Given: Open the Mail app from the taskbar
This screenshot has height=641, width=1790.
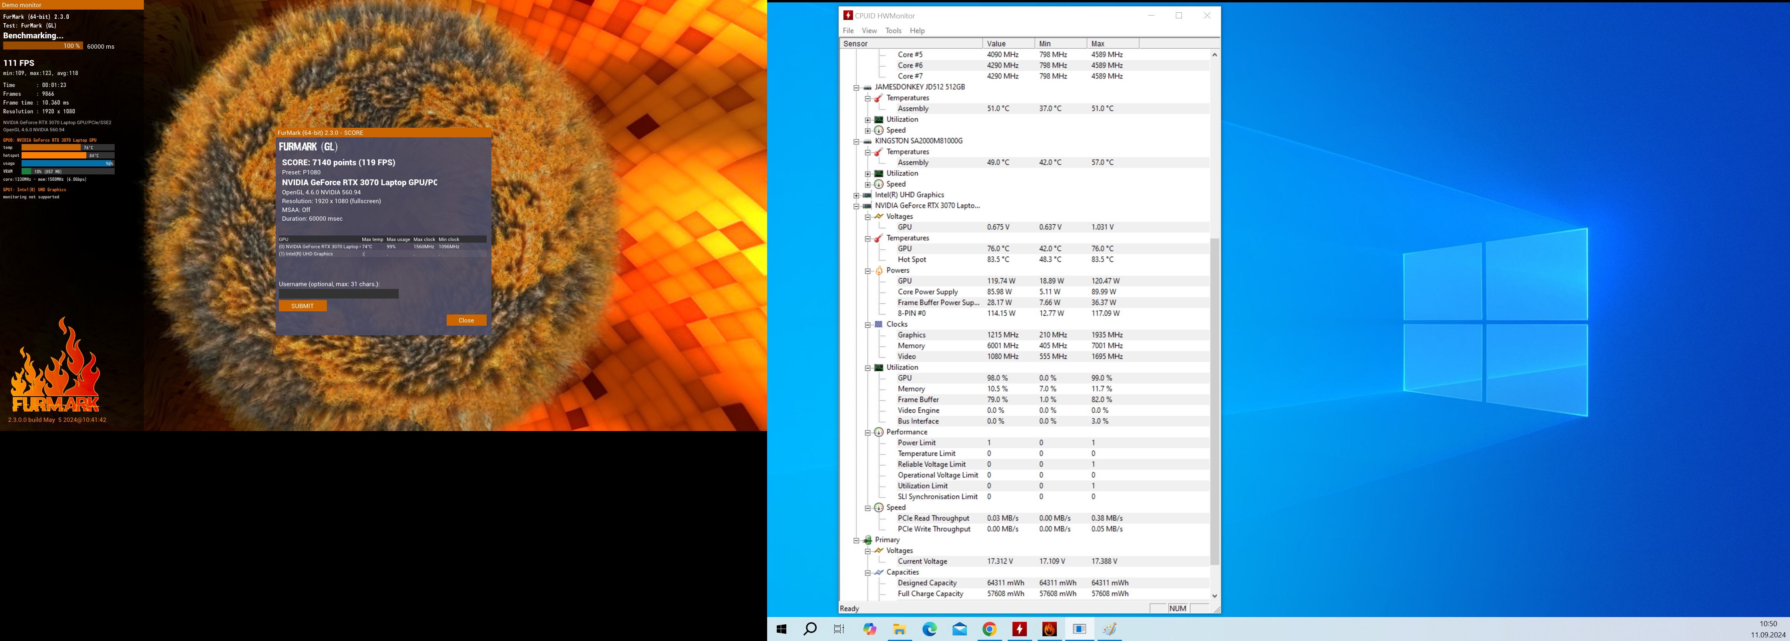Looking at the screenshot, I should pos(960,629).
